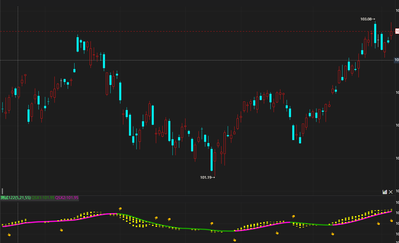The height and width of the screenshot is (243, 399).
Task: Click the red dashed horizontal price line
Action: (177, 31)
